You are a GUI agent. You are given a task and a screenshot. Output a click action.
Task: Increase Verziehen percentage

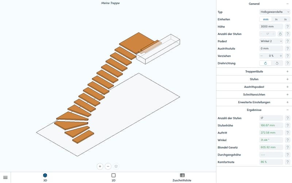(281, 56)
